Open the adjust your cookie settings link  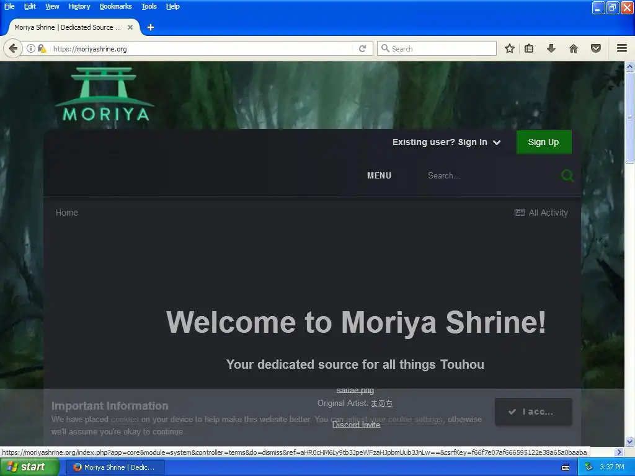tap(394, 420)
